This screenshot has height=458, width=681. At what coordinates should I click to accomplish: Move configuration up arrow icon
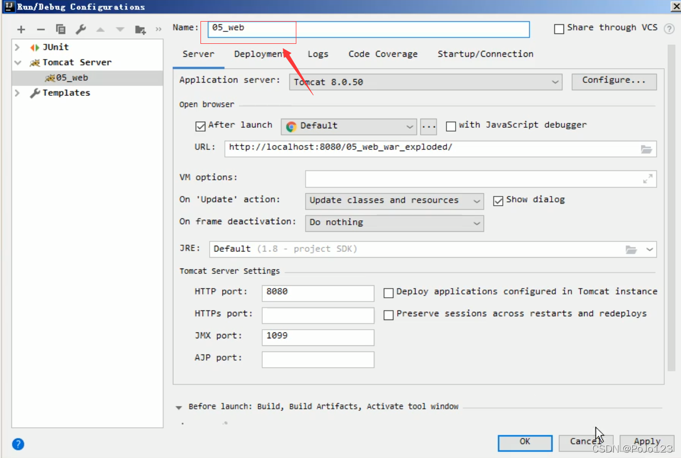100,29
